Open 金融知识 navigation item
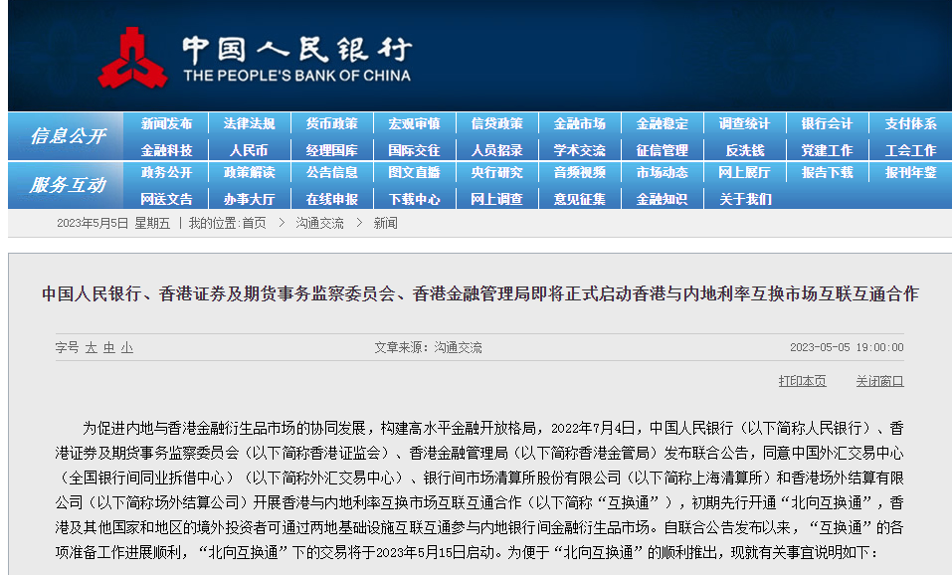The image size is (952, 575). click(662, 199)
